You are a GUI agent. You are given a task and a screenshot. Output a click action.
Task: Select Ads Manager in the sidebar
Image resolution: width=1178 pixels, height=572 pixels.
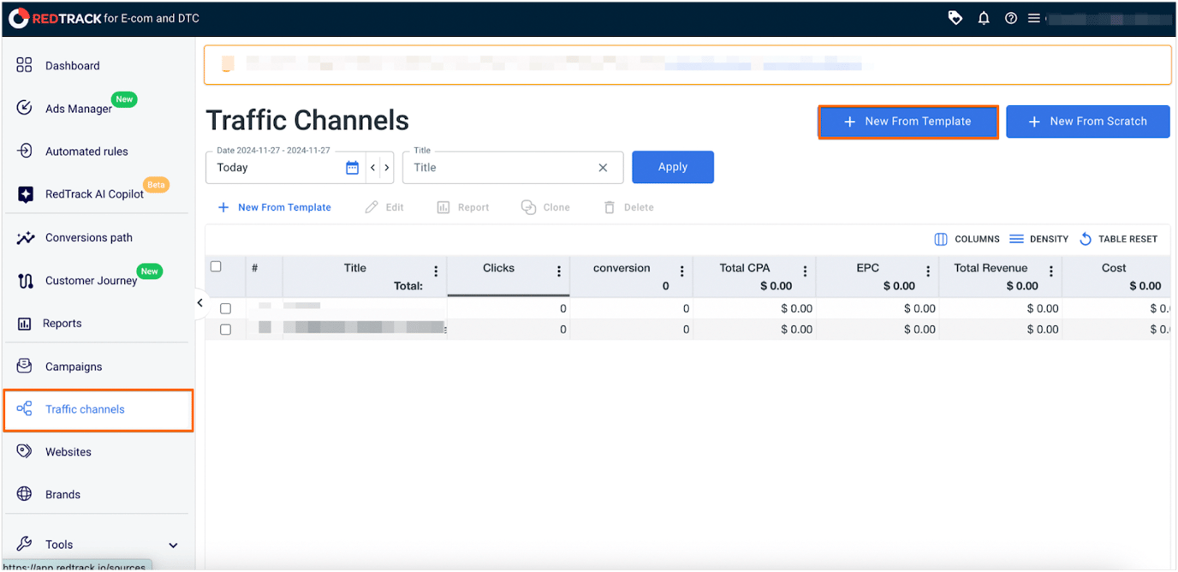pos(77,108)
